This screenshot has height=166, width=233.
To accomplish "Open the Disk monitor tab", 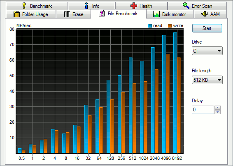I will coord(170,14).
